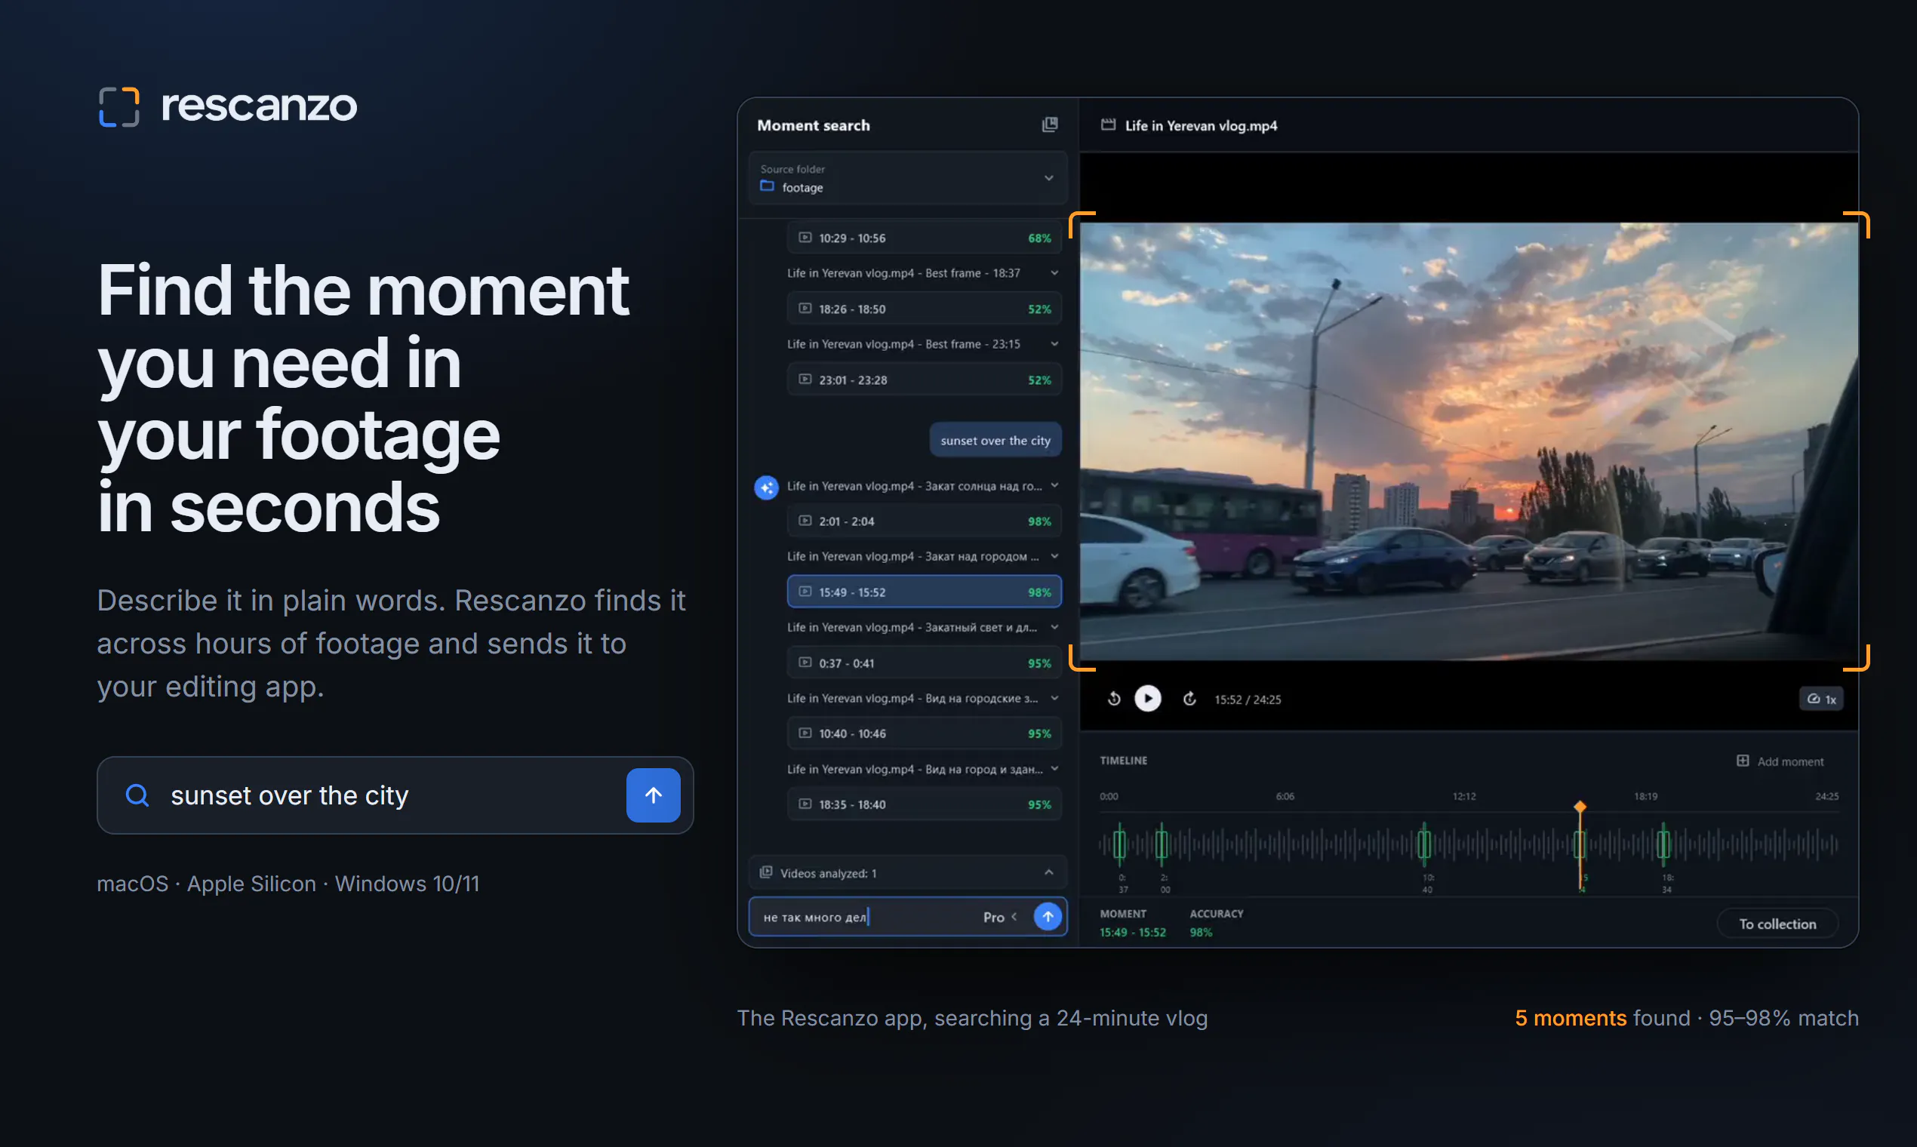Viewport: 1917px width, 1147px height.
Task: Select the 18:35 - 18:40 moment row
Action: (x=924, y=804)
